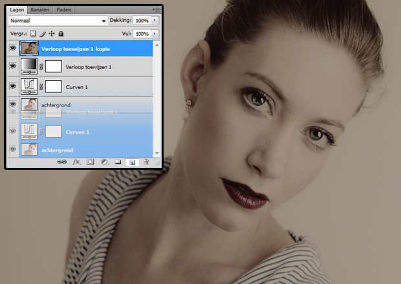This screenshot has height=284, width=401.
Task: Click the layers list scroll down arrow
Action: coord(157,153)
